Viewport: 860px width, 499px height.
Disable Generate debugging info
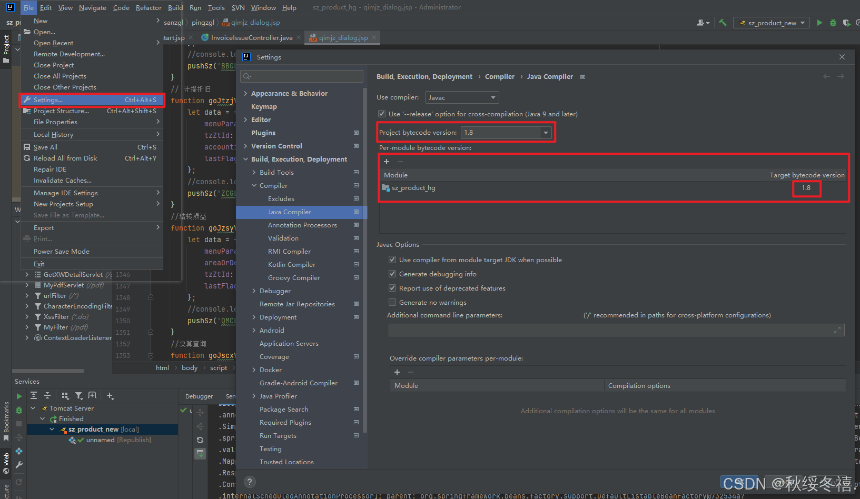(x=392, y=274)
